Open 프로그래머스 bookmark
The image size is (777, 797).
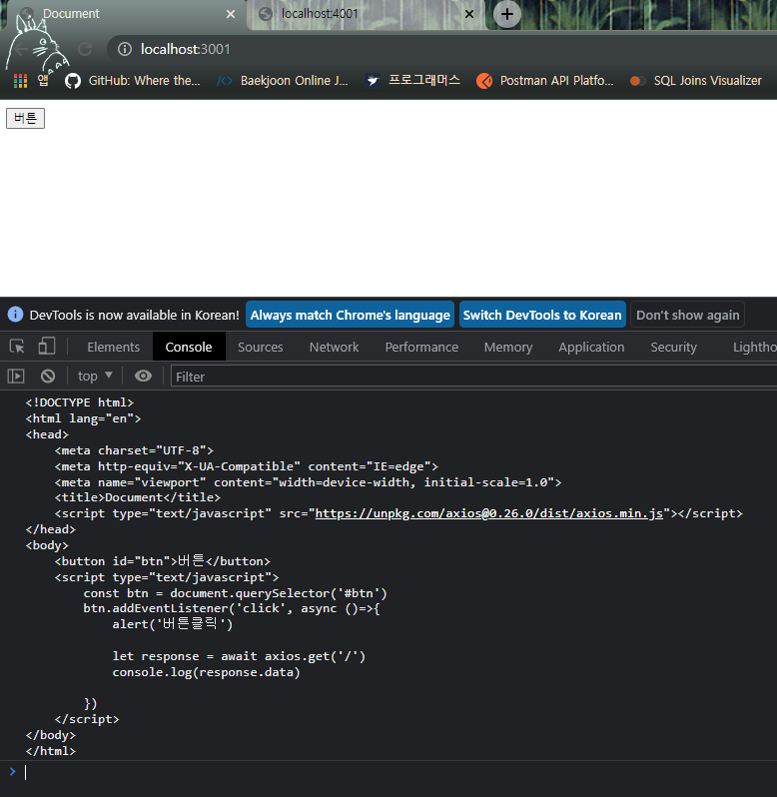pos(412,81)
